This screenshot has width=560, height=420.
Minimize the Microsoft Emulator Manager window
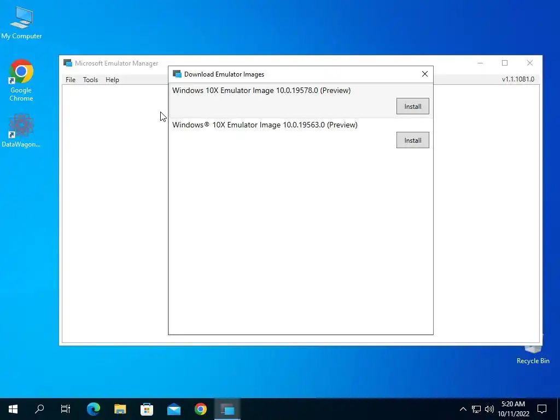[x=480, y=63]
